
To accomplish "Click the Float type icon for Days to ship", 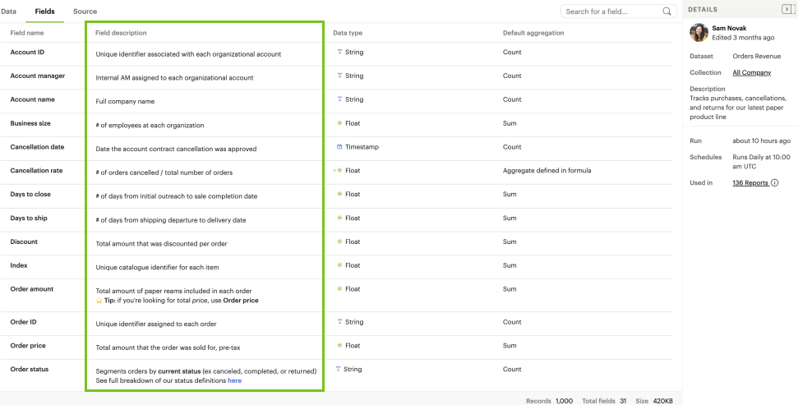I will tap(339, 218).
